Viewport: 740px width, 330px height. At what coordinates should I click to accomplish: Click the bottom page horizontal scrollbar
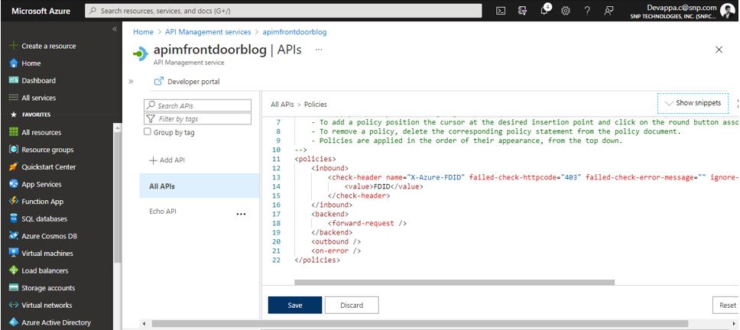tap(420, 323)
